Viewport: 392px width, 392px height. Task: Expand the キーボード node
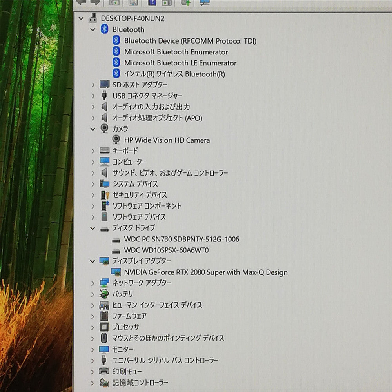click(x=93, y=151)
